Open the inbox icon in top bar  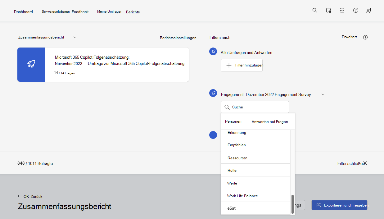(342, 10)
